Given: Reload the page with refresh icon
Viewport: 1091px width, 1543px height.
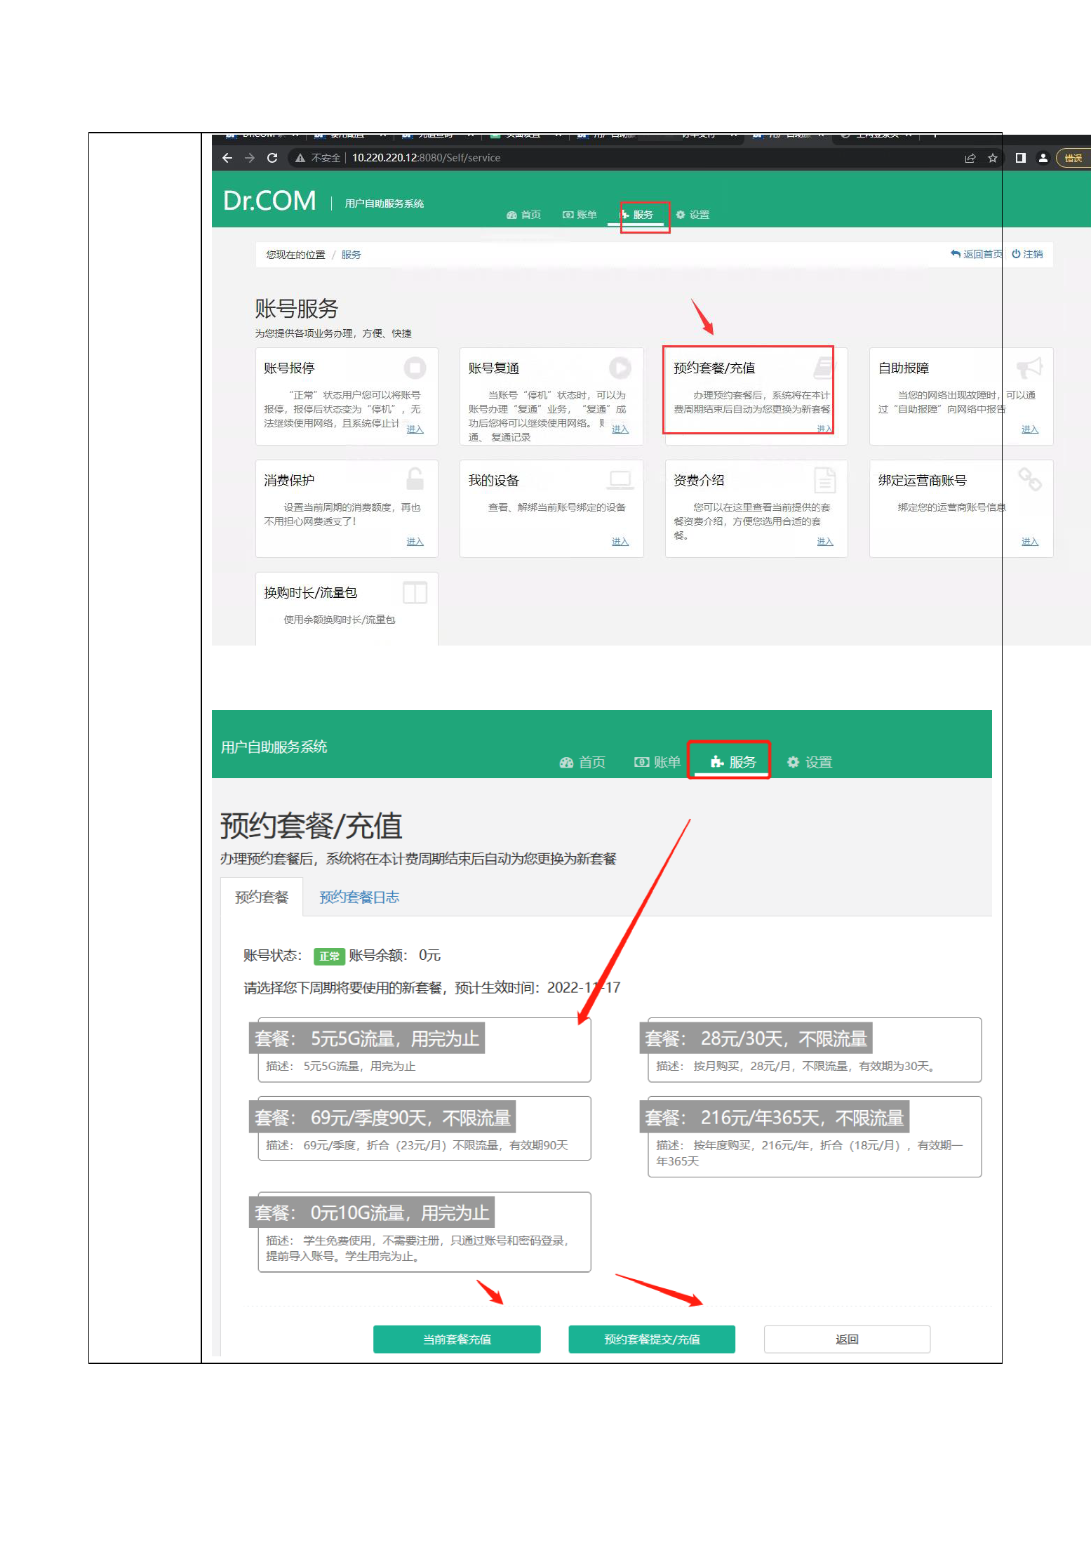Looking at the screenshot, I should [272, 158].
